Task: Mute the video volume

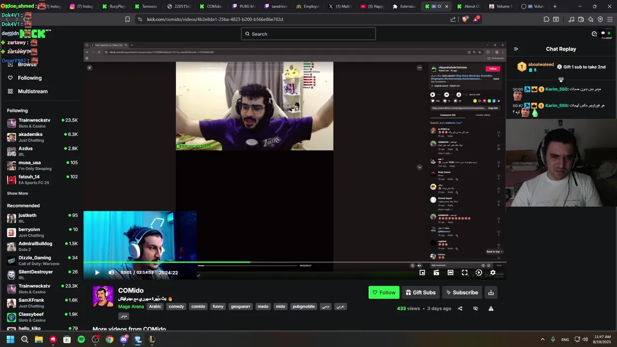Action: click(x=111, y=272)
